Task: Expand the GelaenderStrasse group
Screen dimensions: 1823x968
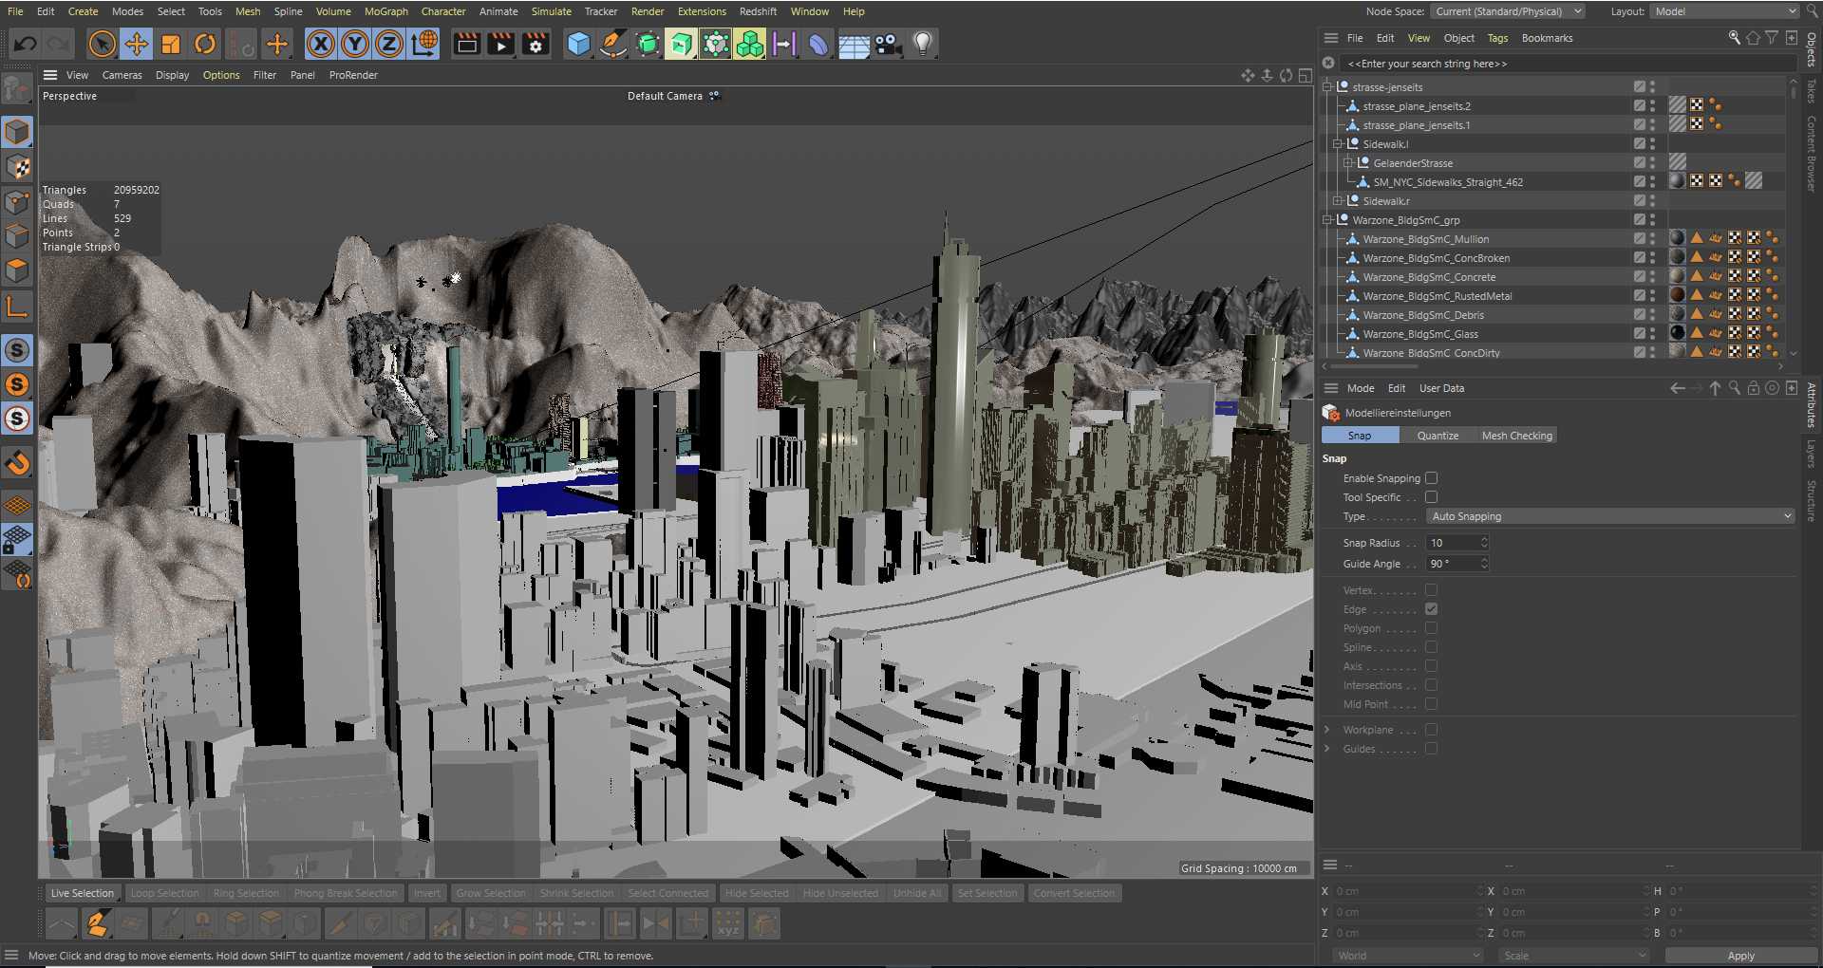Action: coord(1348,163)
